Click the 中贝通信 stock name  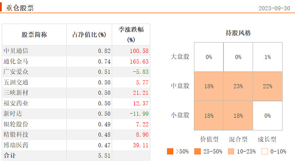tap(16, 51)
